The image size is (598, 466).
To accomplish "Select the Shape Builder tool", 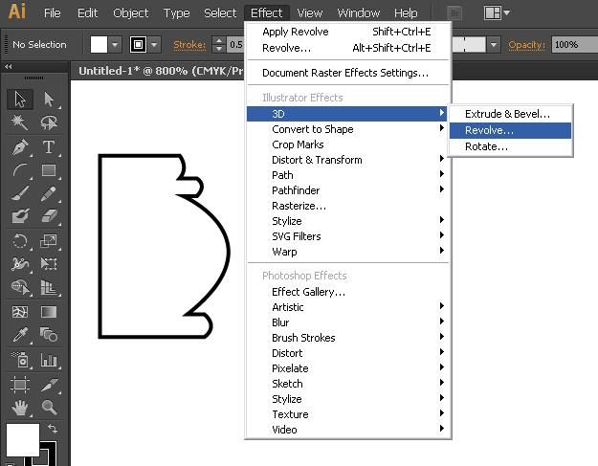I will pos(20,287).
